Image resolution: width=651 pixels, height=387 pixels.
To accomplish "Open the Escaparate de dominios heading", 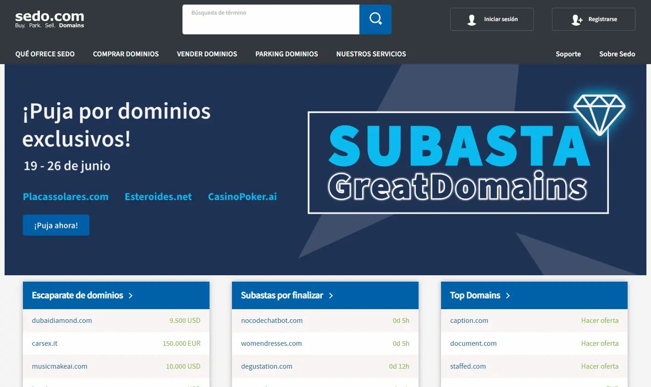I will (77, 295).
